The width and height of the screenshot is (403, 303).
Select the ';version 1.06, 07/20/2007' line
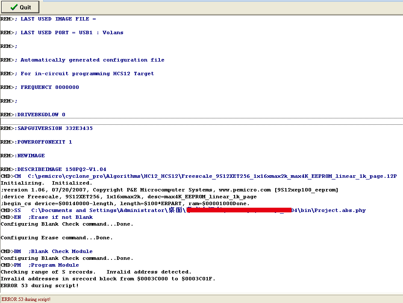point(169,190)
